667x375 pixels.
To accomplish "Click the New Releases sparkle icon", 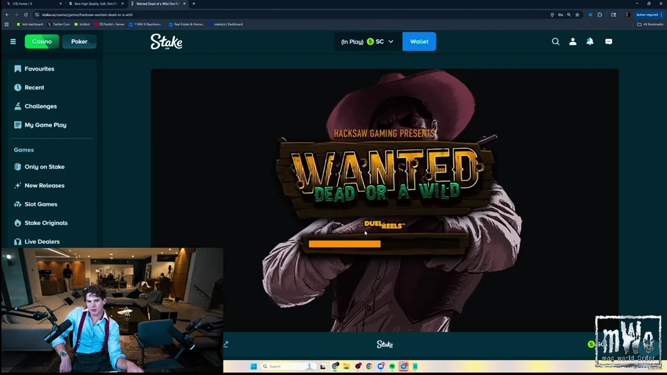I will coord(18,185).
